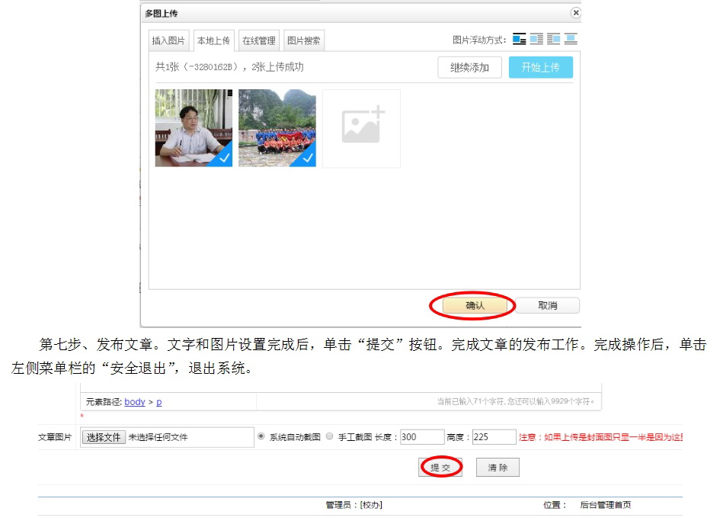Open the 在线管理 tab

point(259,40)
